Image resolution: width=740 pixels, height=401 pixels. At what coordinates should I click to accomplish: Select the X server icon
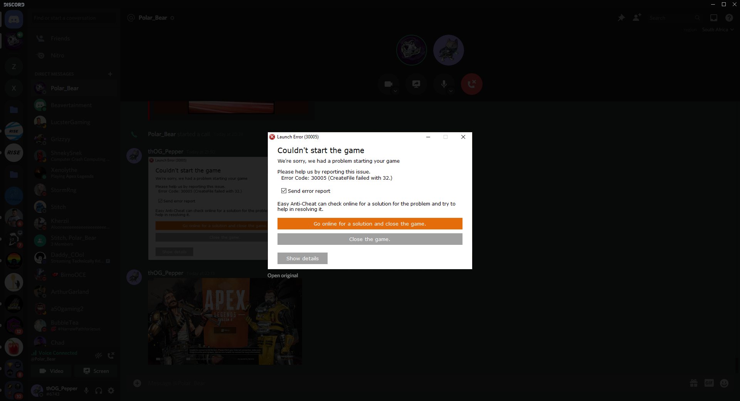click(14, 88)
